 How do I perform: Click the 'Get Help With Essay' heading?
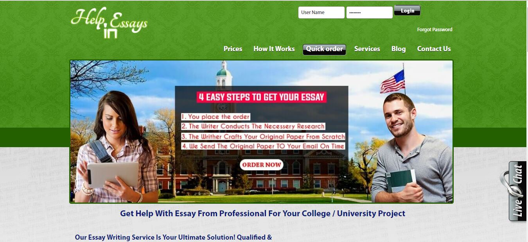point(262,214)
